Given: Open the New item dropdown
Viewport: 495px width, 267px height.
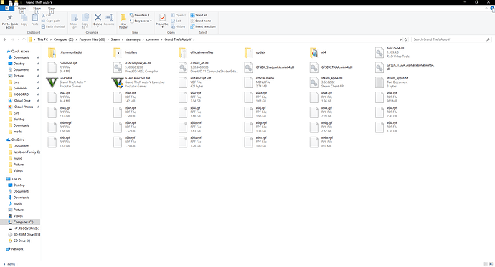Looking at the screenshot, I should pos(140,15).
